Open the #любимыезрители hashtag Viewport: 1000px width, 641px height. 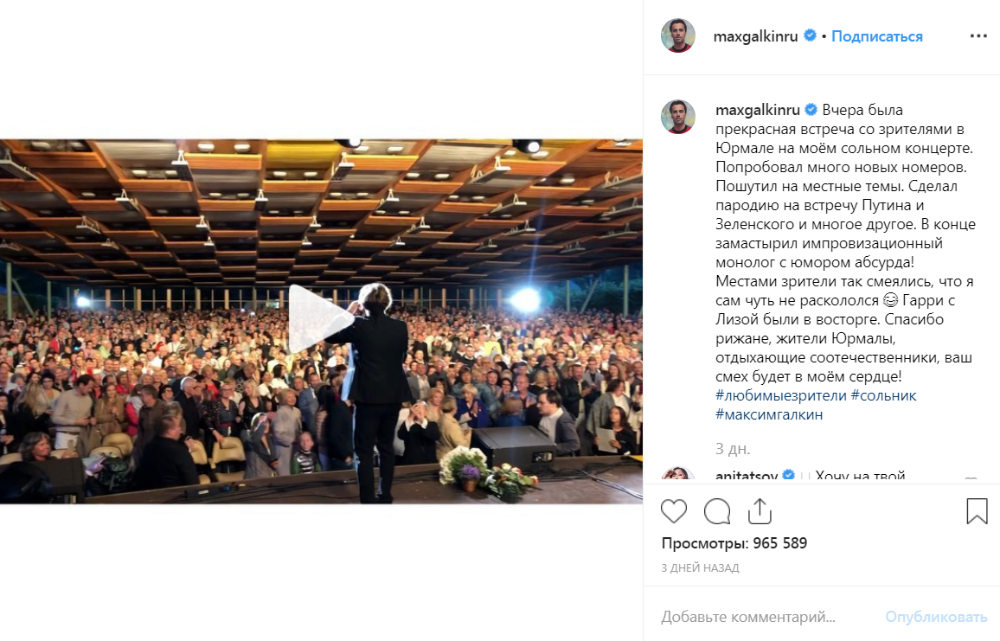click(781, 395)
